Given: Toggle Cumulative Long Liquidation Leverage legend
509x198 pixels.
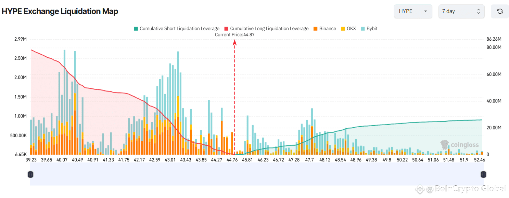Looking at the screenshot, I should 266,29.
